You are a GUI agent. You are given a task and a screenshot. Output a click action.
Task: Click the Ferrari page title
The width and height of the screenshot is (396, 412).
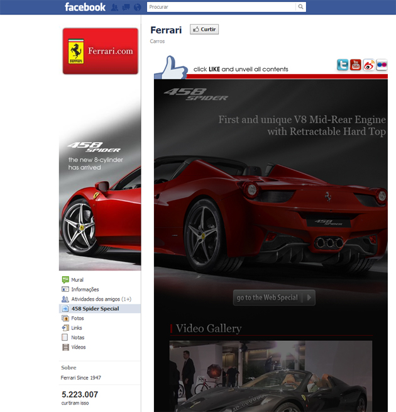click(166, 30)
